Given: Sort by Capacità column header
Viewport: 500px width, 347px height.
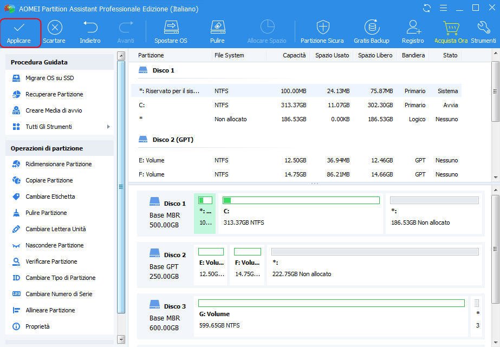Looking at the screenshot, I should coord(294,55).
